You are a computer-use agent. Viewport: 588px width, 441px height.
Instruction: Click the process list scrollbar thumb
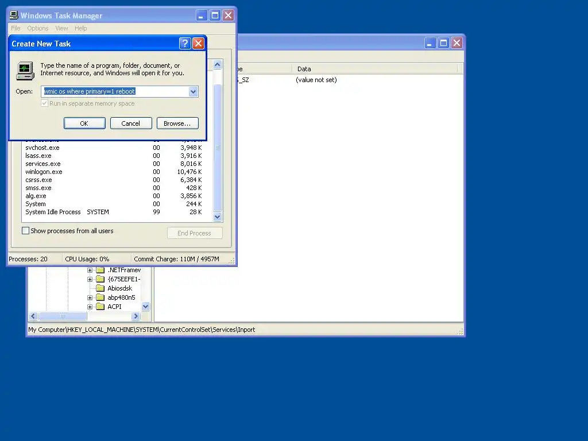pyautogui.click(x=217, y=148)
